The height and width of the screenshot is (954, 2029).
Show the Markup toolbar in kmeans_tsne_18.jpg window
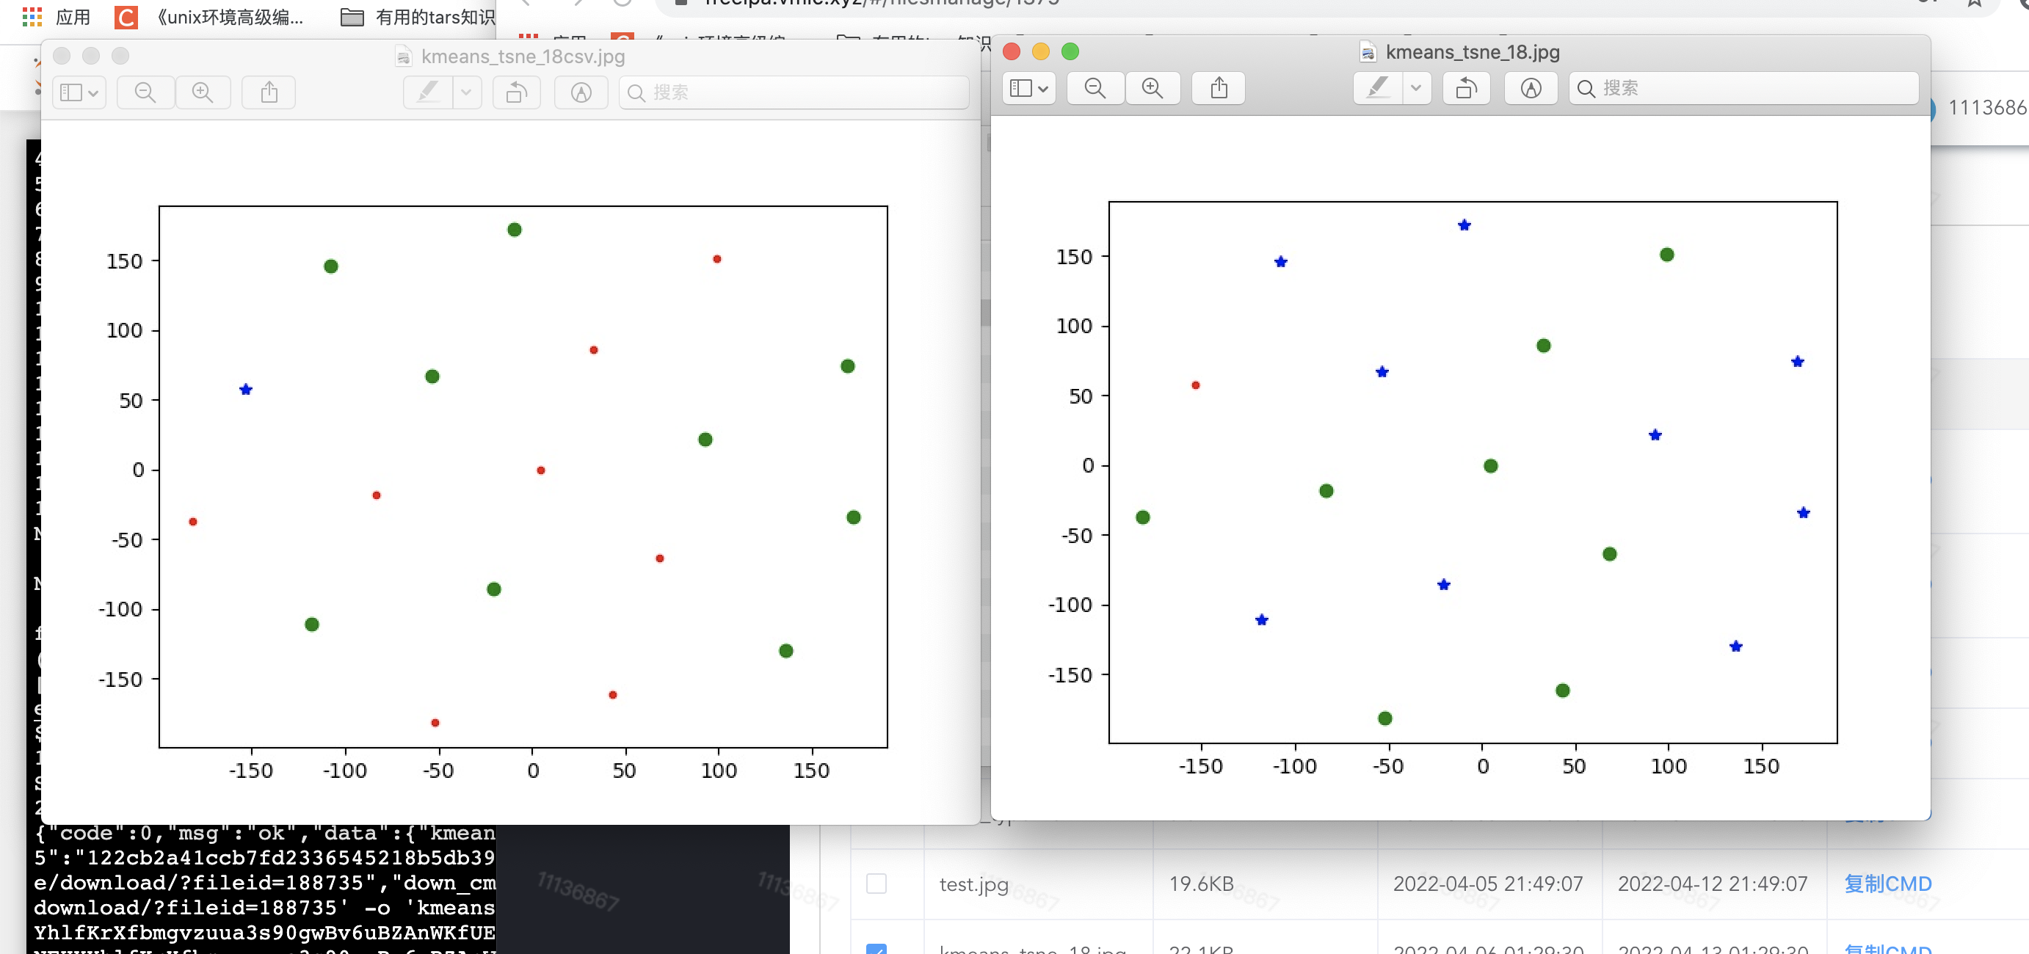point(1530,88)
